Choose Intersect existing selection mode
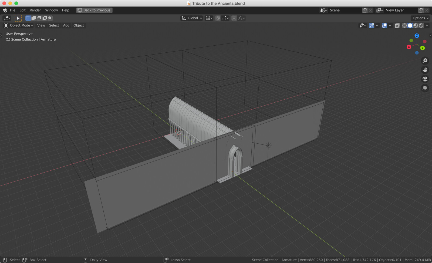The width and height of the screenshot is (432, 263). [x=50, y=18]
